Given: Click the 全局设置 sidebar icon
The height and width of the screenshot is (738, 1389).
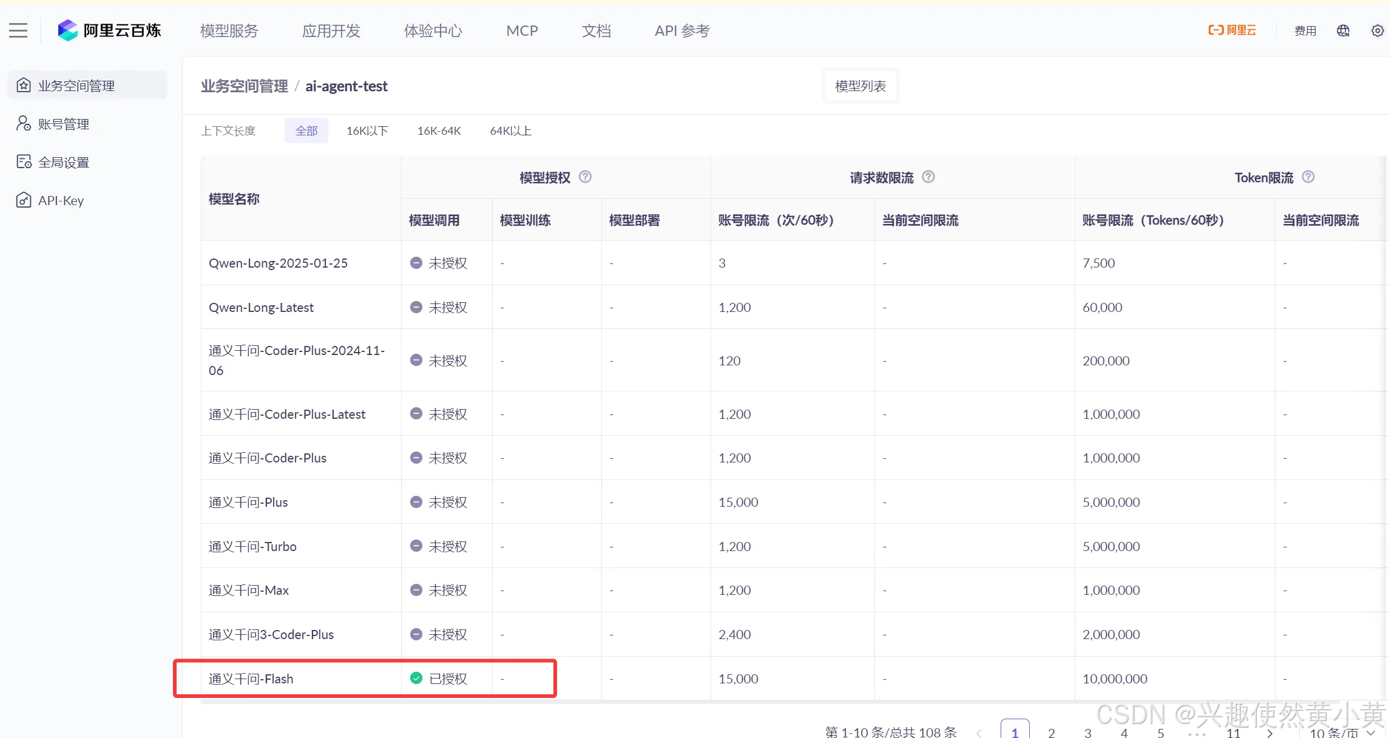Looking at the screenshot, I should pyautogui.click(x=24, y=161).
